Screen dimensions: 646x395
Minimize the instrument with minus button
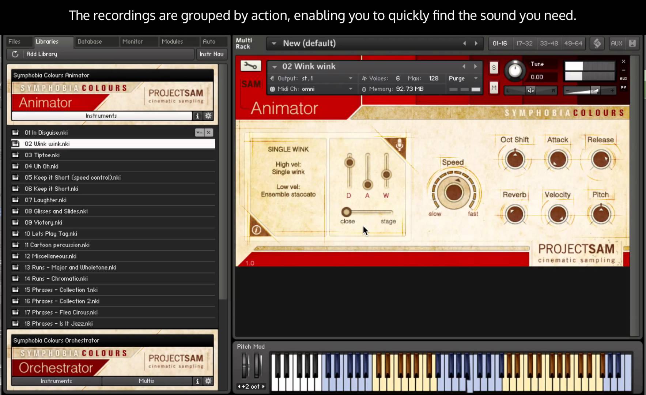(x=623, y=70)
